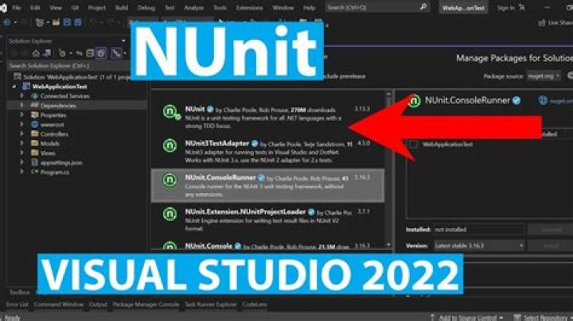Click the Live Share button
Viewport: 573px width, 321px height.
(555, 22)
